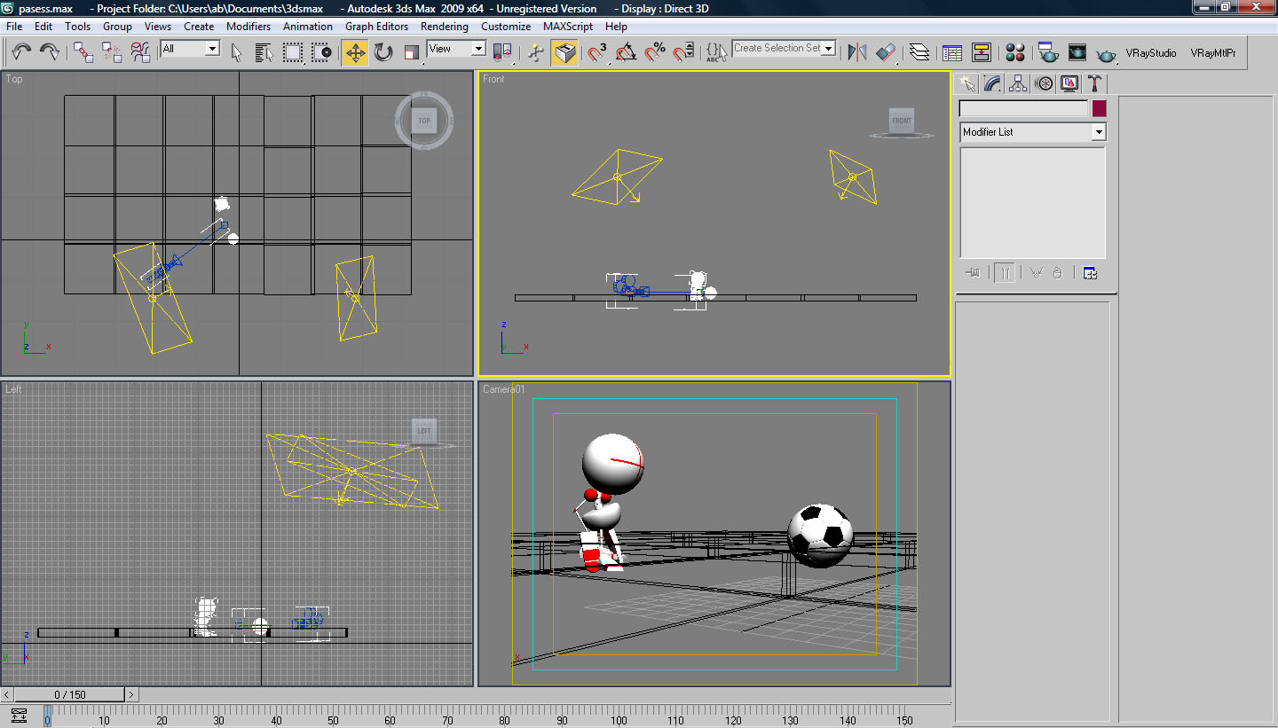Select the Rotate tool

(383, 52)
